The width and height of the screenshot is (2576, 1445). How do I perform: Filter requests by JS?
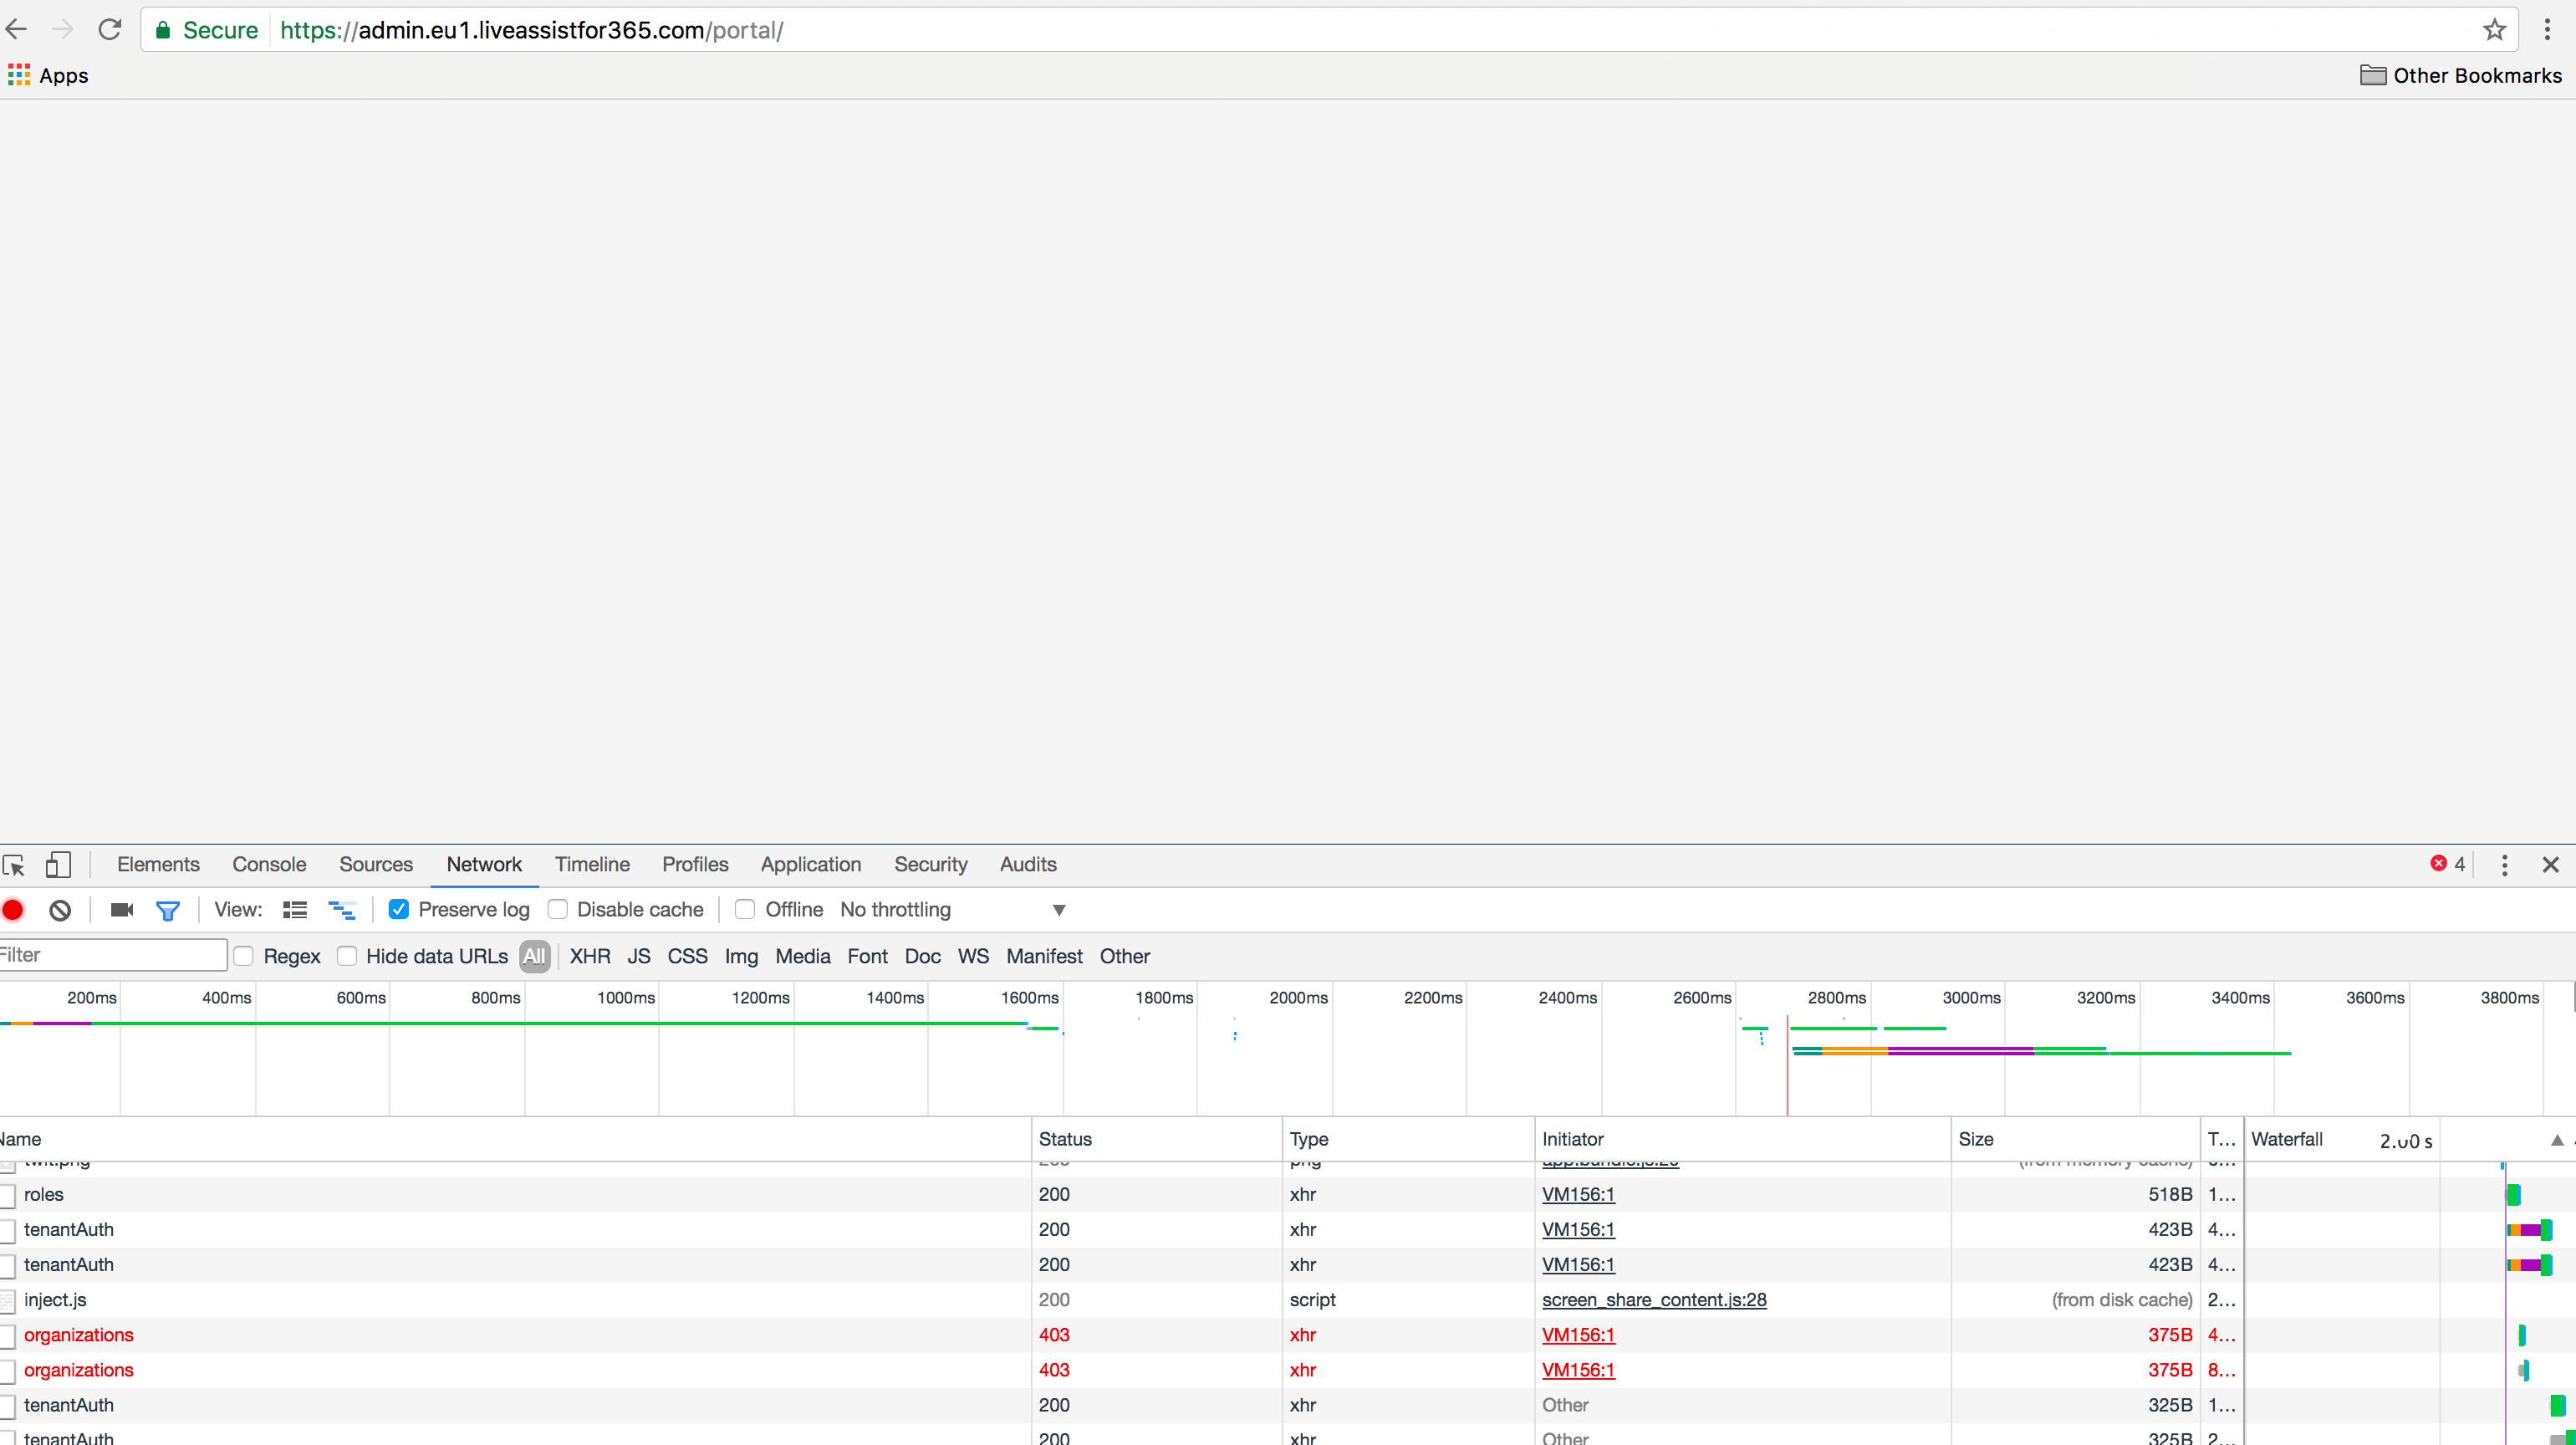(x=639, y=956)
